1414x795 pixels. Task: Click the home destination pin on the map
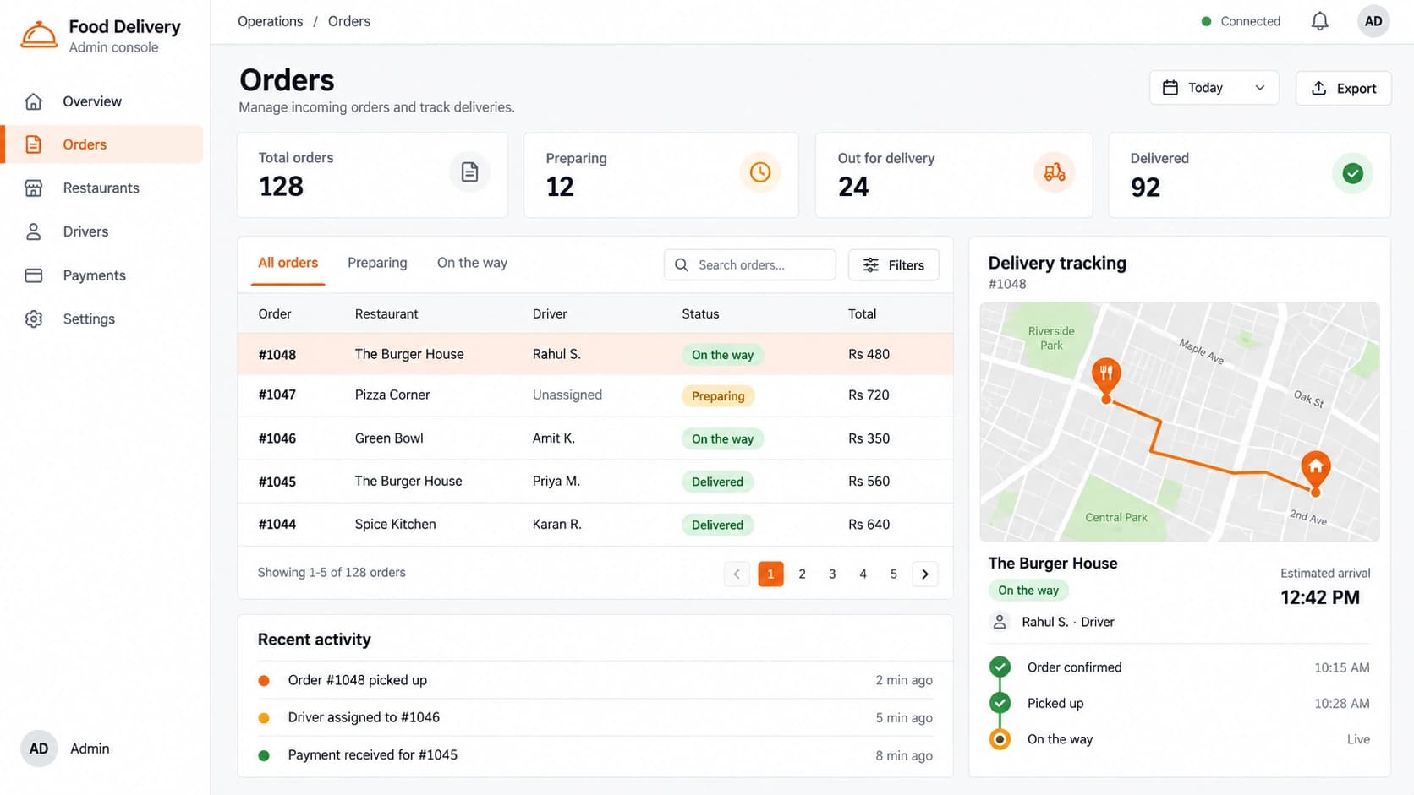tap(1315, 471)
